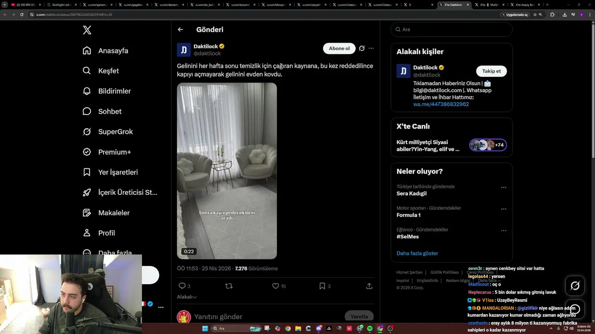Viewport: 595px width, 334px height.
Task: Open Spotify from taskbar
Action: (x=370, y=328)
